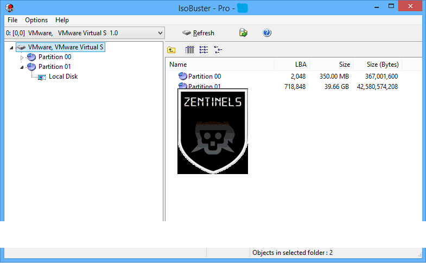Select Partition 01 in the left tree

click(x=55, y=67)
